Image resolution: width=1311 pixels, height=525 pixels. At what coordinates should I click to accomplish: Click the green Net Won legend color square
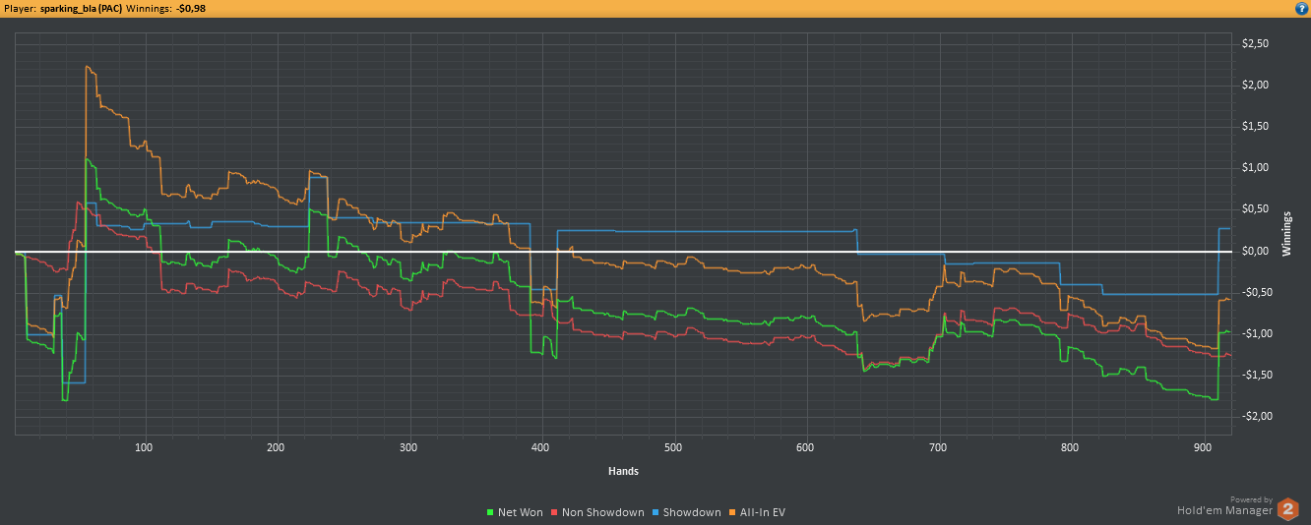[491, 513]
